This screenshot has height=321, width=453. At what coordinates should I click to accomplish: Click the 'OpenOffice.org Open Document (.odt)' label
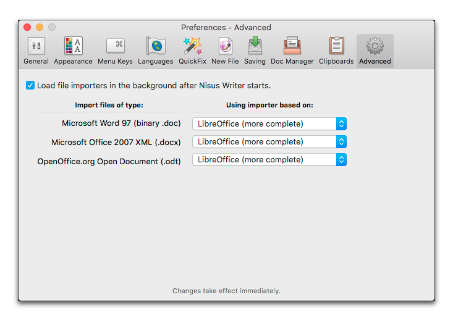pyautogui.click(x=109, y=161)
